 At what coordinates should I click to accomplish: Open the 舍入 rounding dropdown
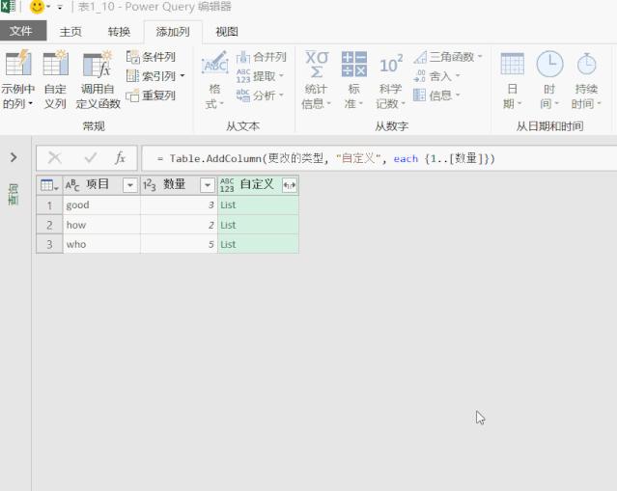[436, 76]
